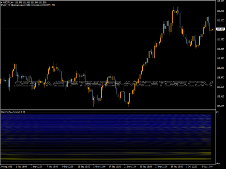Click the 23 Sep 12:00 time label
This screenshot has height=169, width=226.
pos(146,167)
